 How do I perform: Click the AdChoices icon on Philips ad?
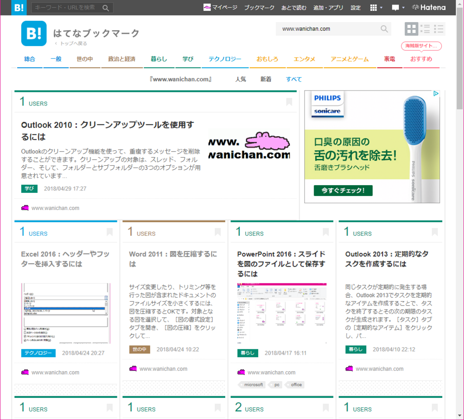coord(436,94)
